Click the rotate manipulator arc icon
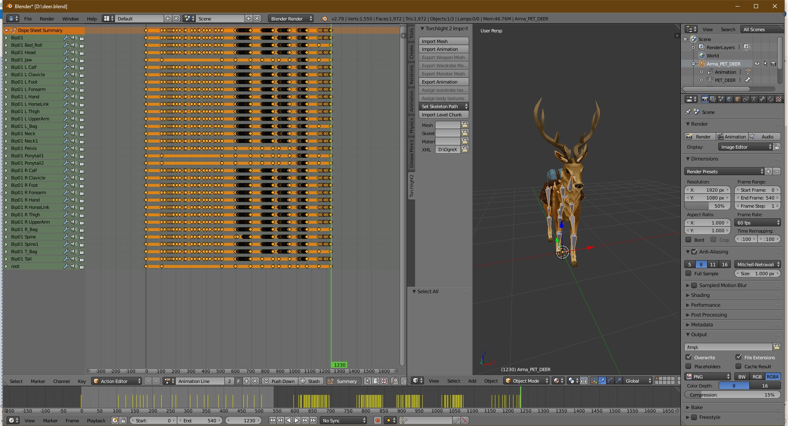The image size is (788, 426). [610, 381]
